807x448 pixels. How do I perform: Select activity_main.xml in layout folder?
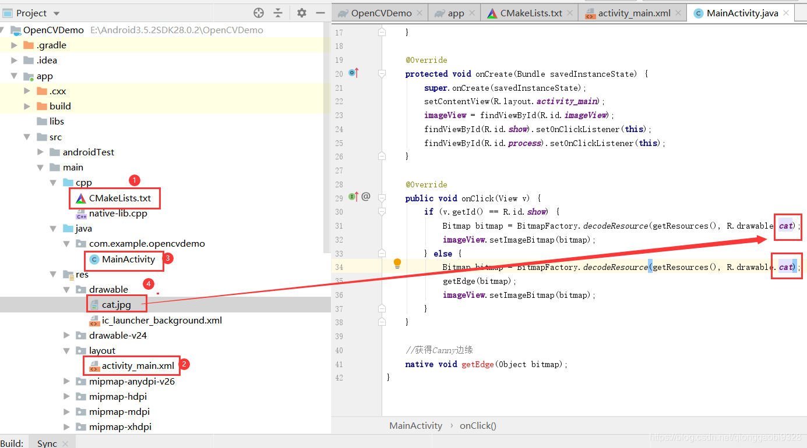pos(138,366)
